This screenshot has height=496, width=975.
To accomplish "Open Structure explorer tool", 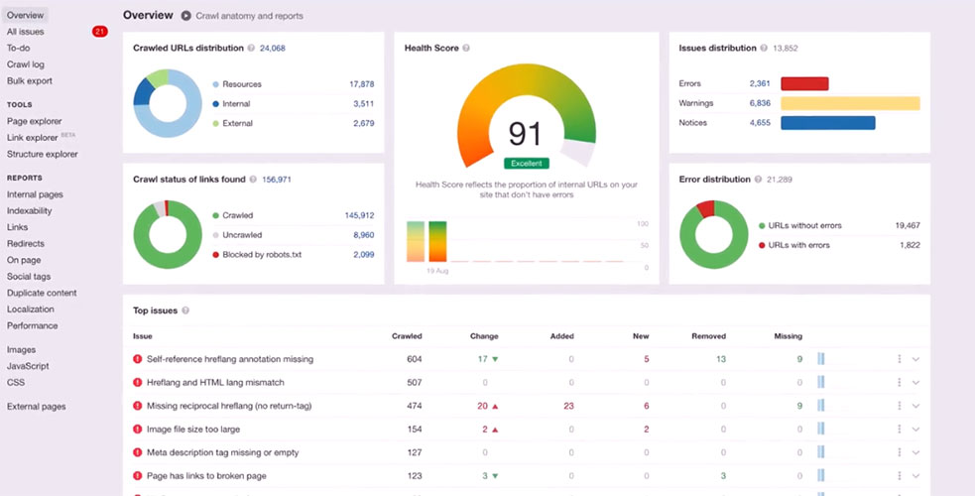I will coord(43,154).
